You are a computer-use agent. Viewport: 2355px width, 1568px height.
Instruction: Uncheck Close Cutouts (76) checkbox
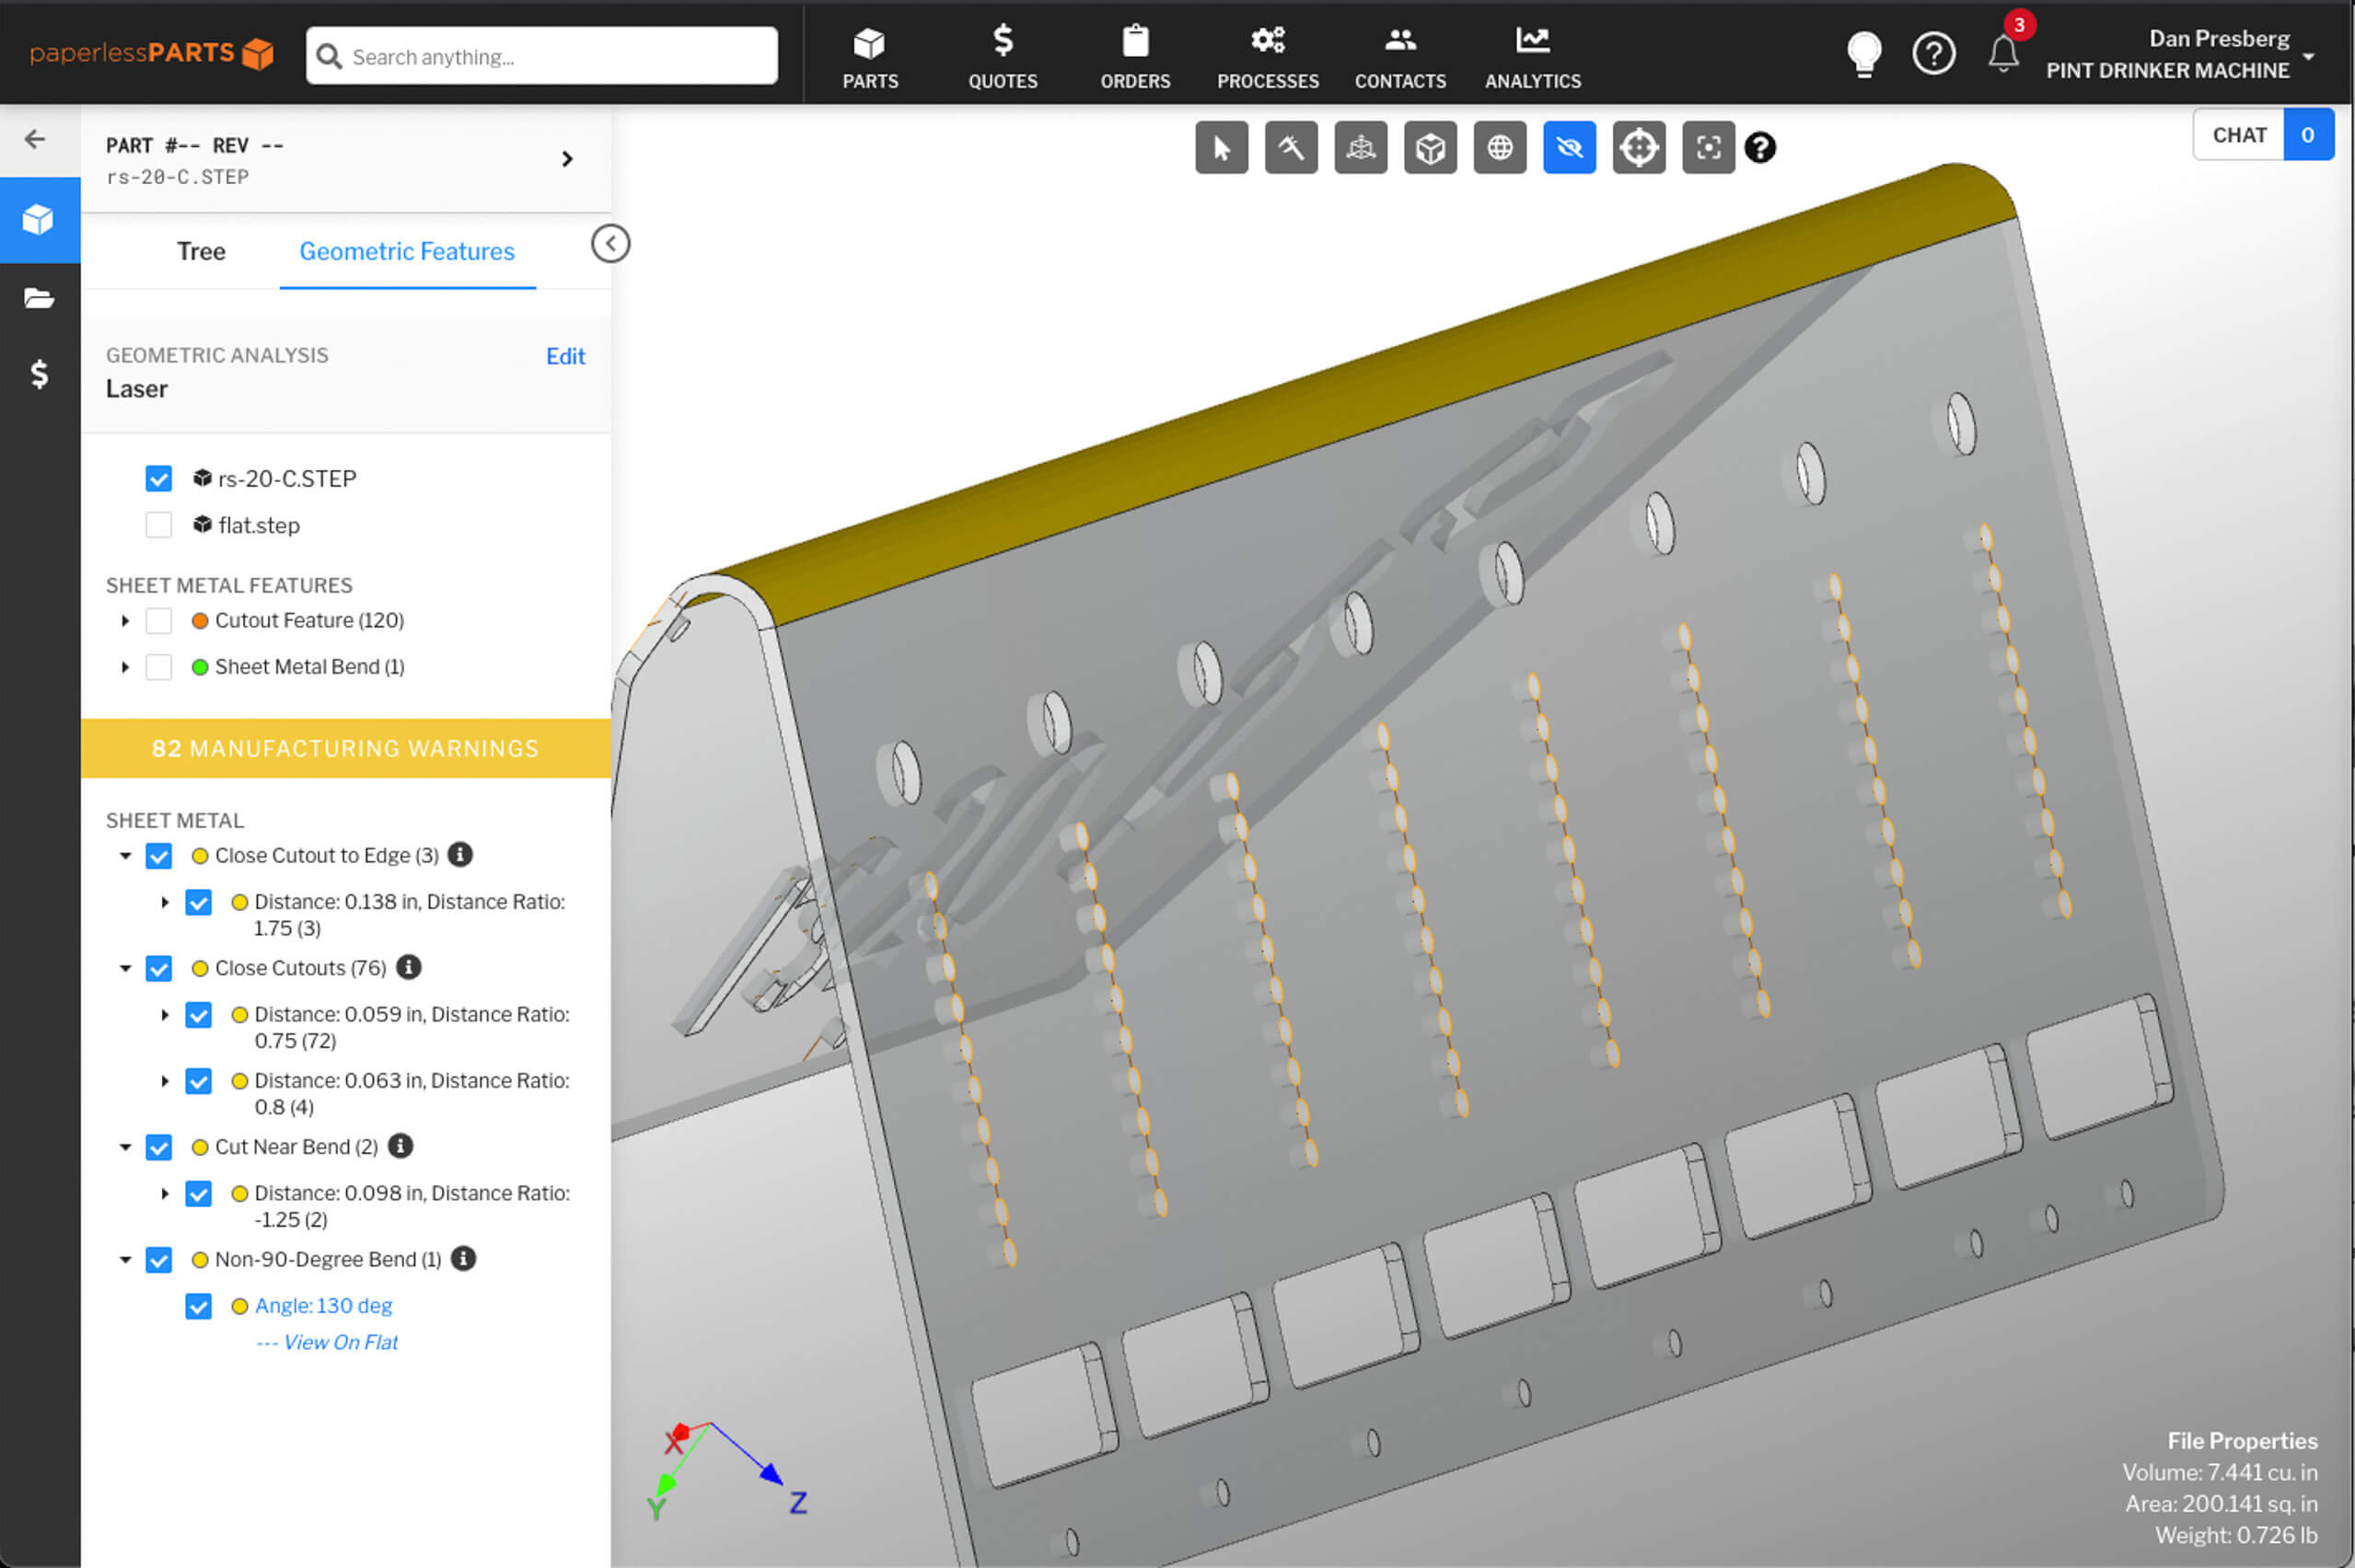tap(158, 968)
